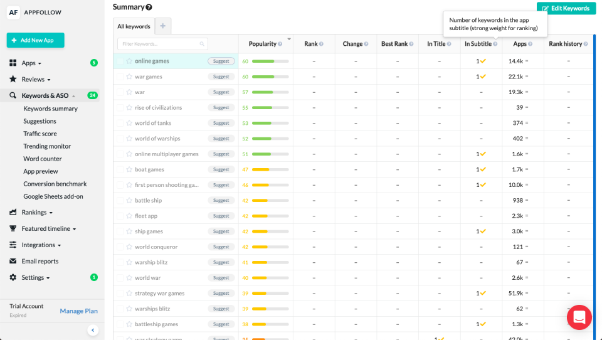Click the AppFollow AF logo
This screenshot has width=602, height=340.
pyautogui.click(x=13, y=12)
